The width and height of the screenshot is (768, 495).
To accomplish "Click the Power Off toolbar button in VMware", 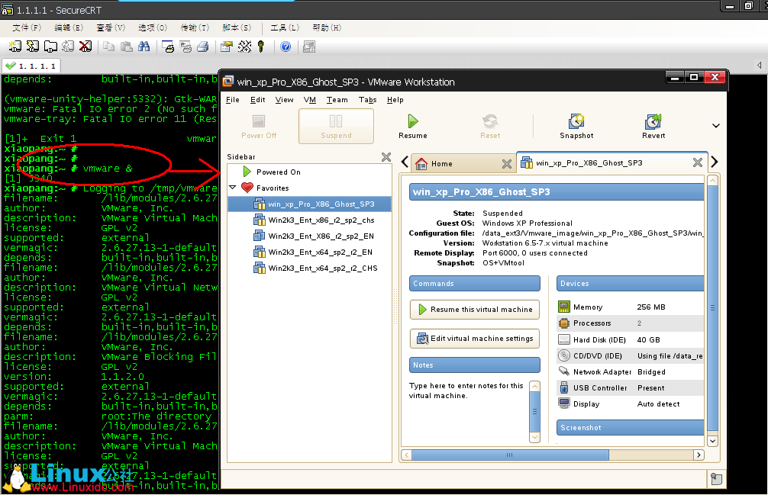I will [259, 126].
